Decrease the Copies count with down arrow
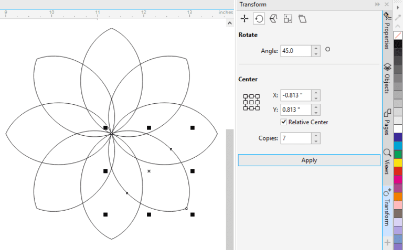This screenshot has width=403, height=250. pos(316,142)
